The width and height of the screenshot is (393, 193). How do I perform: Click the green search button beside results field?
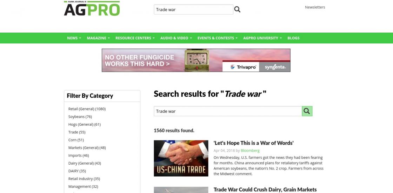click(307, 111)
